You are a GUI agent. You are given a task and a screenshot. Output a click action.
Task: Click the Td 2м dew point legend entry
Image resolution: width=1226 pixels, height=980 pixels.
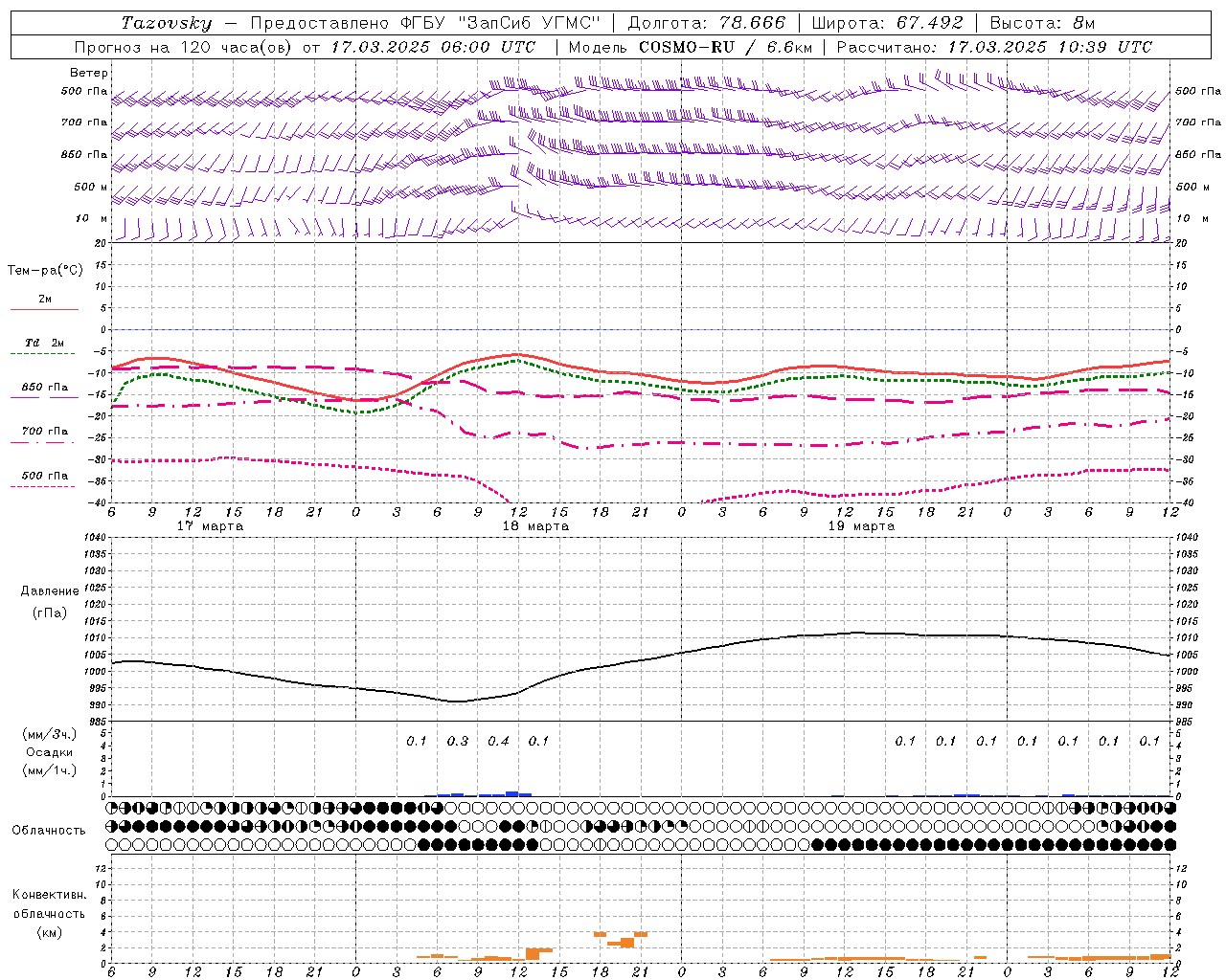45,343
